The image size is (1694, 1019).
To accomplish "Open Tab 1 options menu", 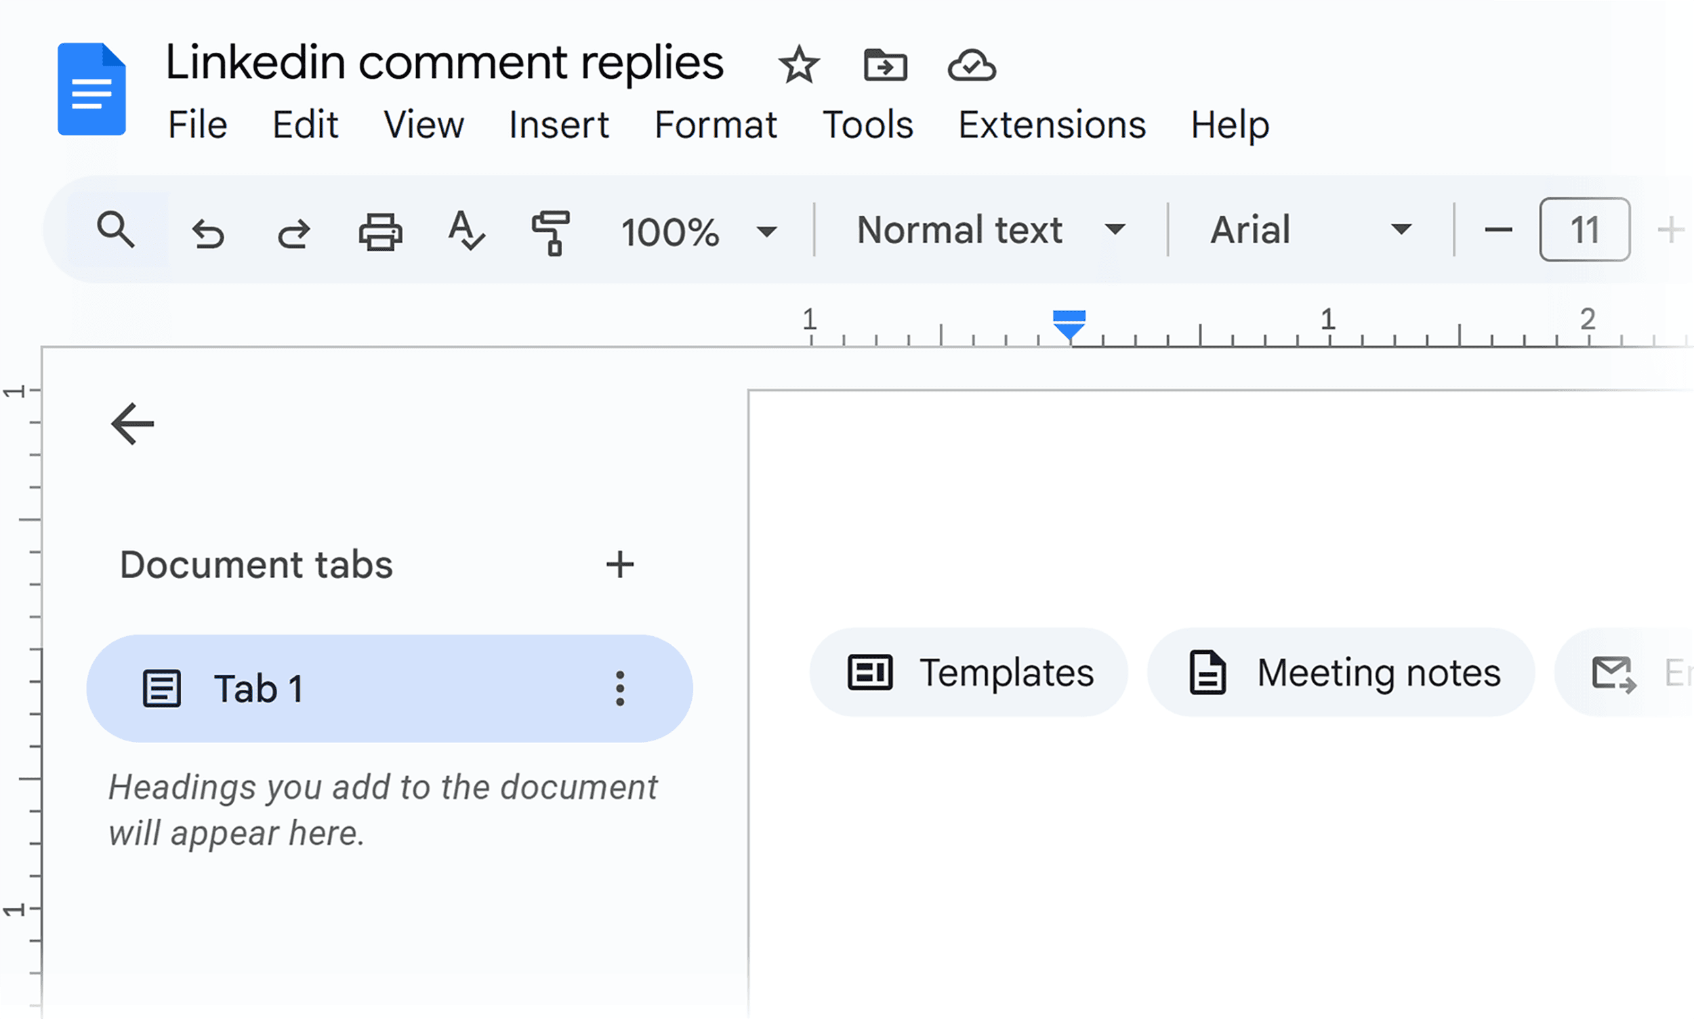I will point(619,687).
